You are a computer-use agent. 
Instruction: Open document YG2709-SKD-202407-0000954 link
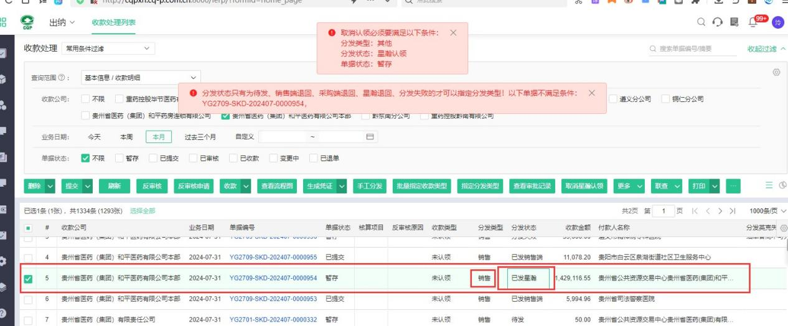(273, 278)
